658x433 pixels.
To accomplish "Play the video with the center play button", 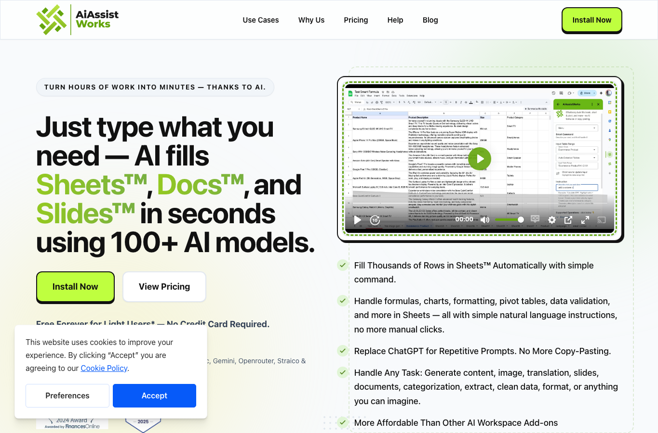I will pyautogui.click(x=480, y=159).
